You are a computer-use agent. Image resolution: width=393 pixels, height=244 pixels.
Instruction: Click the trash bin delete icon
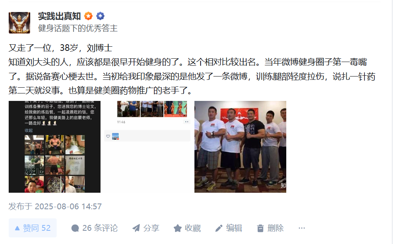260,228
